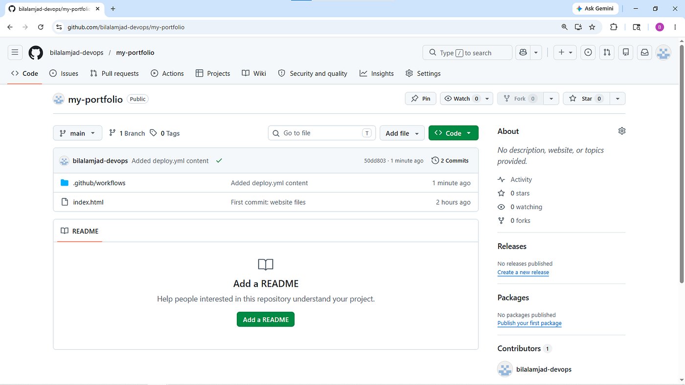Screen dimensions: 685x385
Task: Click the folder icon for .github/workflows
Action: (x=65, y=183)
